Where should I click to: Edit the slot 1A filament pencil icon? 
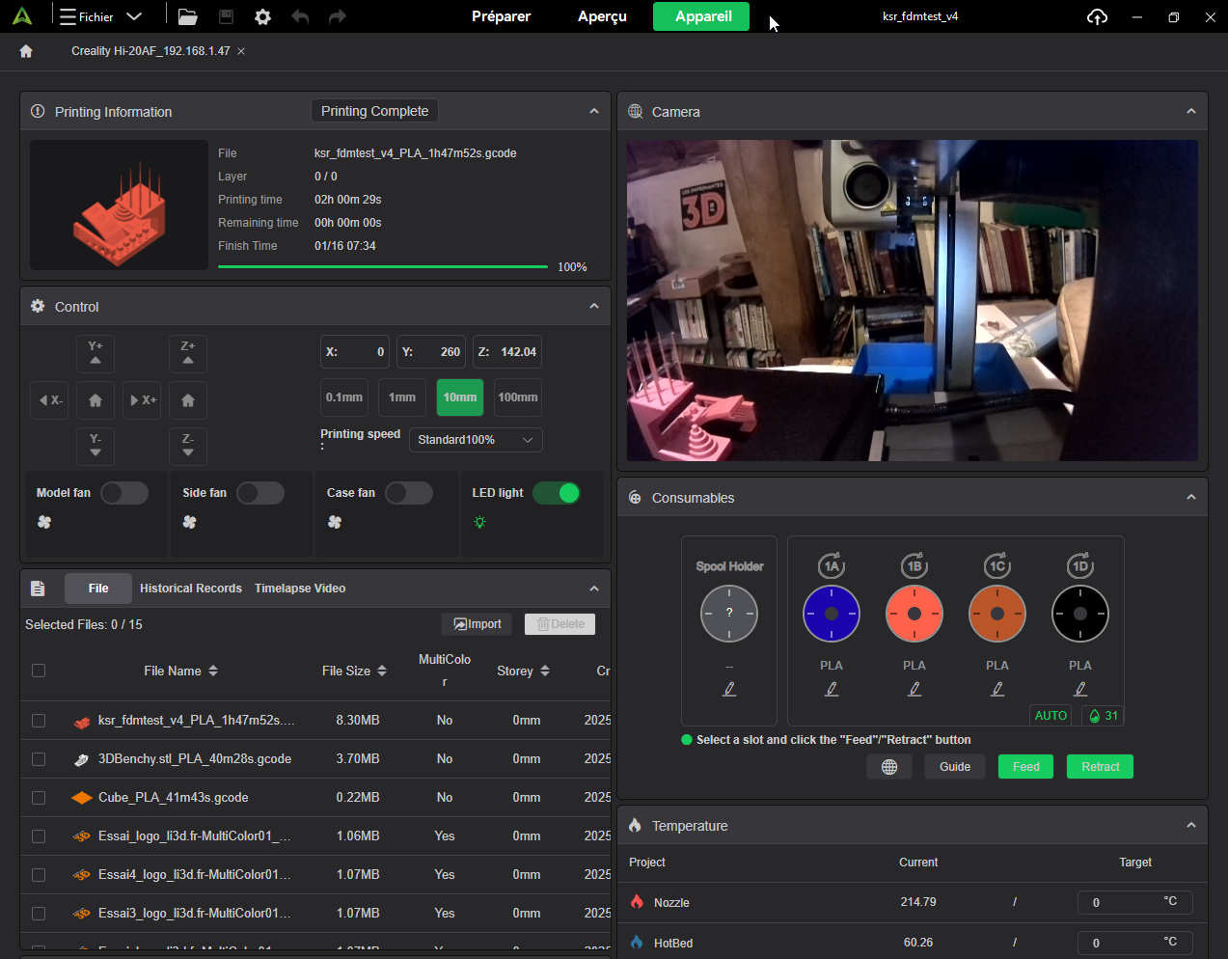point(832,689)
